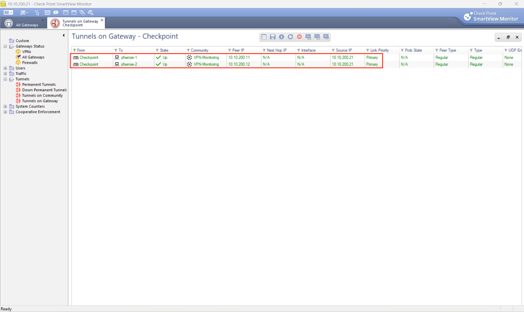Open the alerts speech-bubble icon
Screen dimensions: 524x312
coord(56,13)
